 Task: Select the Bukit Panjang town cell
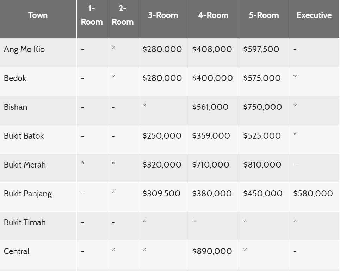(x=28, y=194)
